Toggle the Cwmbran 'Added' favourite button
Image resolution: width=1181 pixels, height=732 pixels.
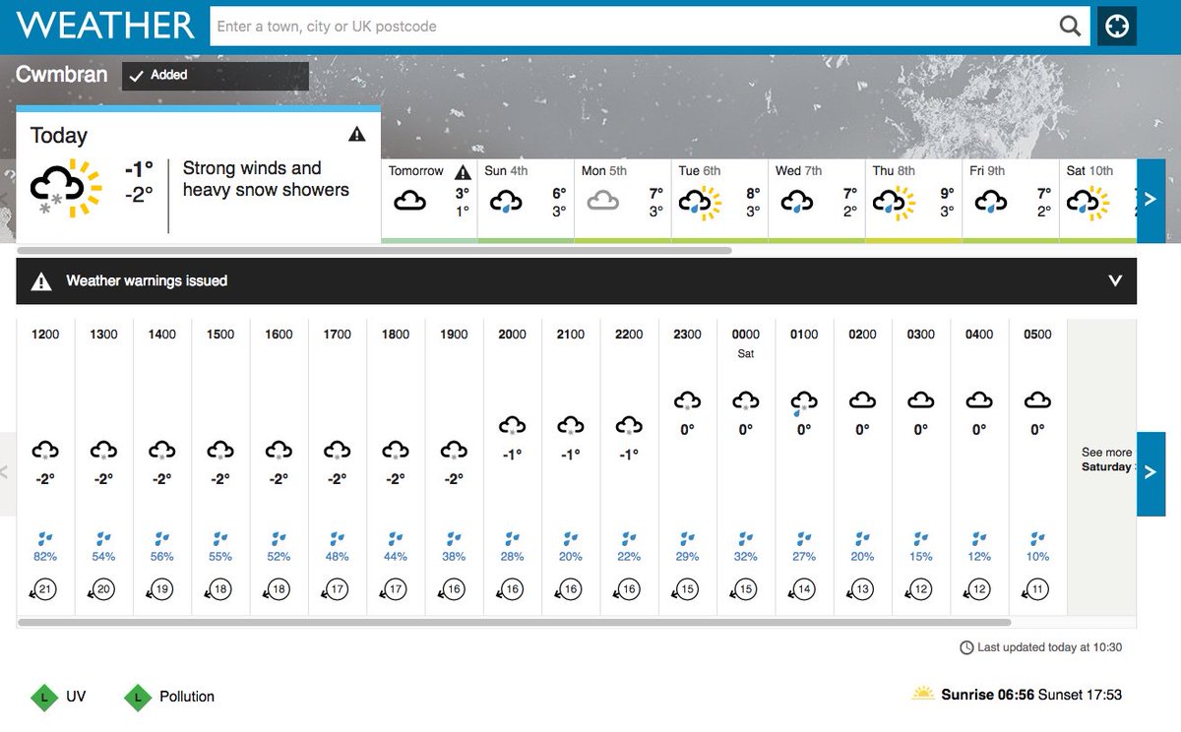(x=216, y=76)
